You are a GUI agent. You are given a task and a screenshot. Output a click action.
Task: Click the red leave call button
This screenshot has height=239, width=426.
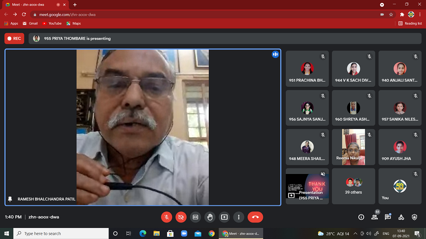(x=255, y=217)
